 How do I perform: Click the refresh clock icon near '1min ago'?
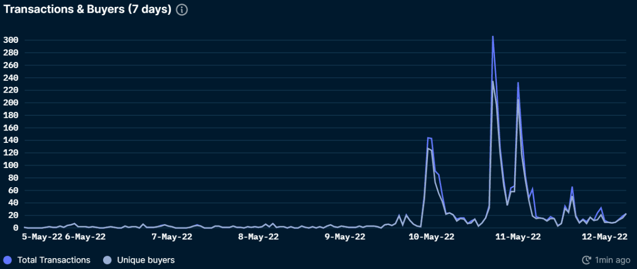[587, 260]
